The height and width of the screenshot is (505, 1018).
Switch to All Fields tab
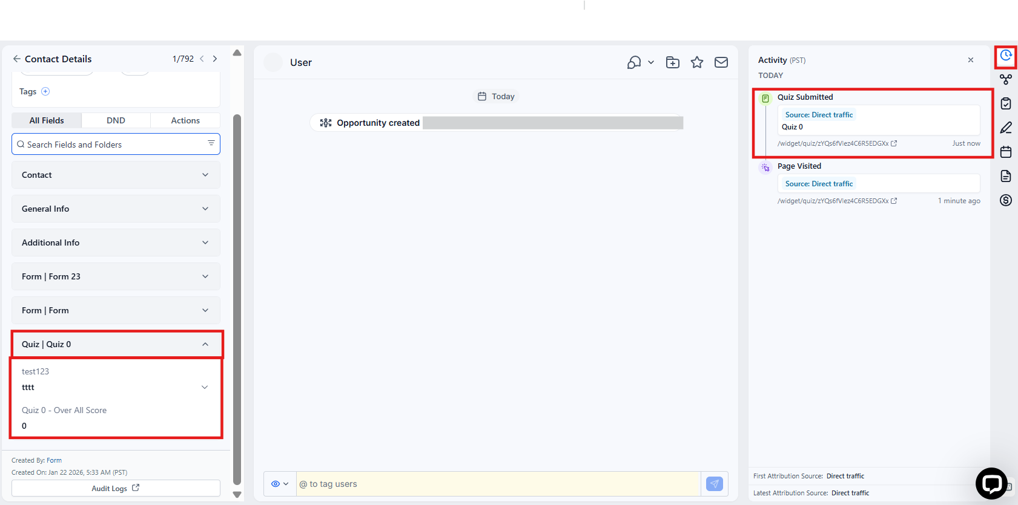[x=47, y=120]
